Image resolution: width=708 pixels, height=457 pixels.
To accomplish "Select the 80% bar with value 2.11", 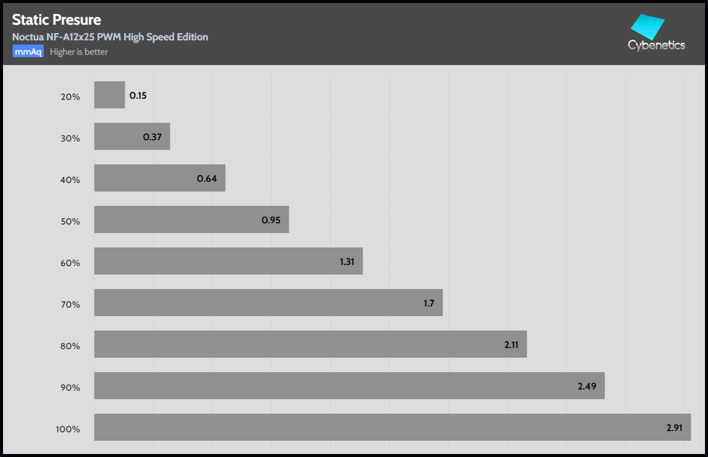I will (x=310, y=344).
